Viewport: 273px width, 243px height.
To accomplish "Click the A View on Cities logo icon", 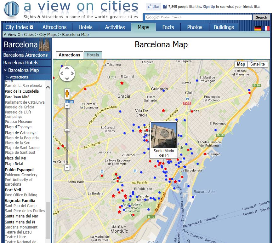I will click(x=12, y=9).
